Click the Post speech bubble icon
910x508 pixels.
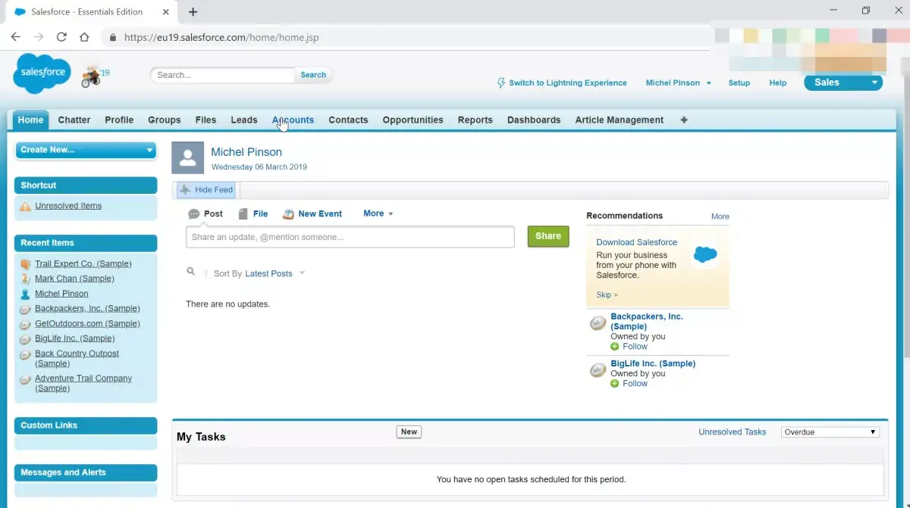click(x=194, y=214)
